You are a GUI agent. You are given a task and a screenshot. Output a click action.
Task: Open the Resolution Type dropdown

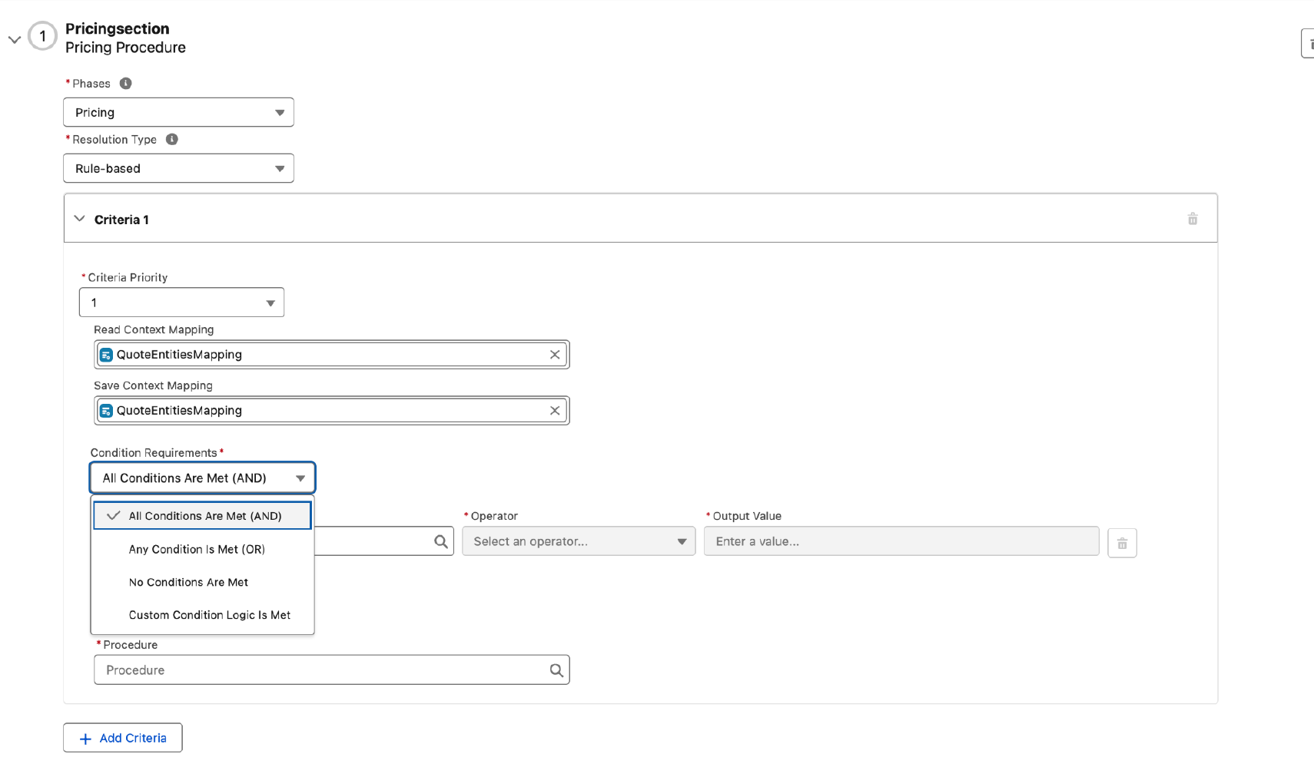pyautogui.click(x=178, y=169)
